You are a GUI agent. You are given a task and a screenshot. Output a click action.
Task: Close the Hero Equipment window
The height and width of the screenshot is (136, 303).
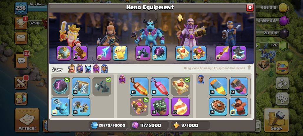click(x=250, y=8)
